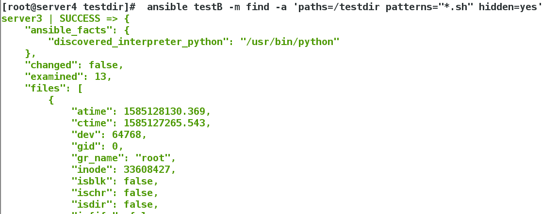Click the word ansible in the command
Viewport: 558px width, 214px height.
(167, 7)
